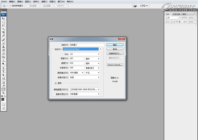Open the RGB 颜色 mode dropdown
Viewport: 198px width, 140px height.
[x=82, y=73]
